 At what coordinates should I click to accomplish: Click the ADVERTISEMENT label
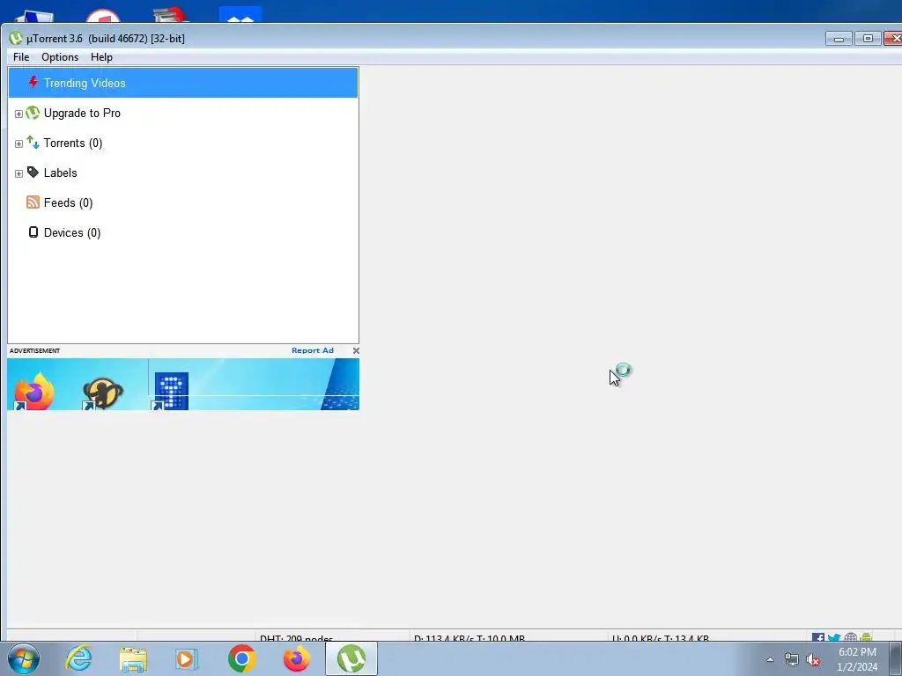34,350
